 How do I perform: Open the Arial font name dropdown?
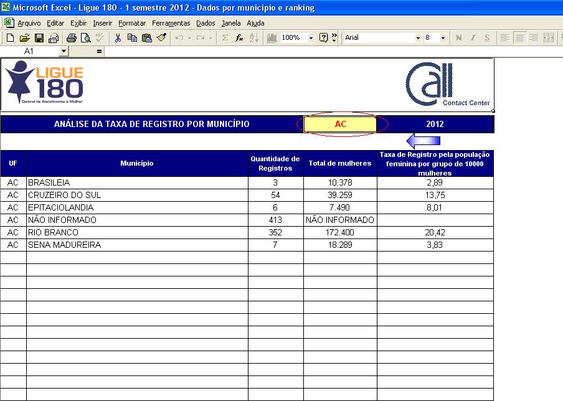[418, 38]
